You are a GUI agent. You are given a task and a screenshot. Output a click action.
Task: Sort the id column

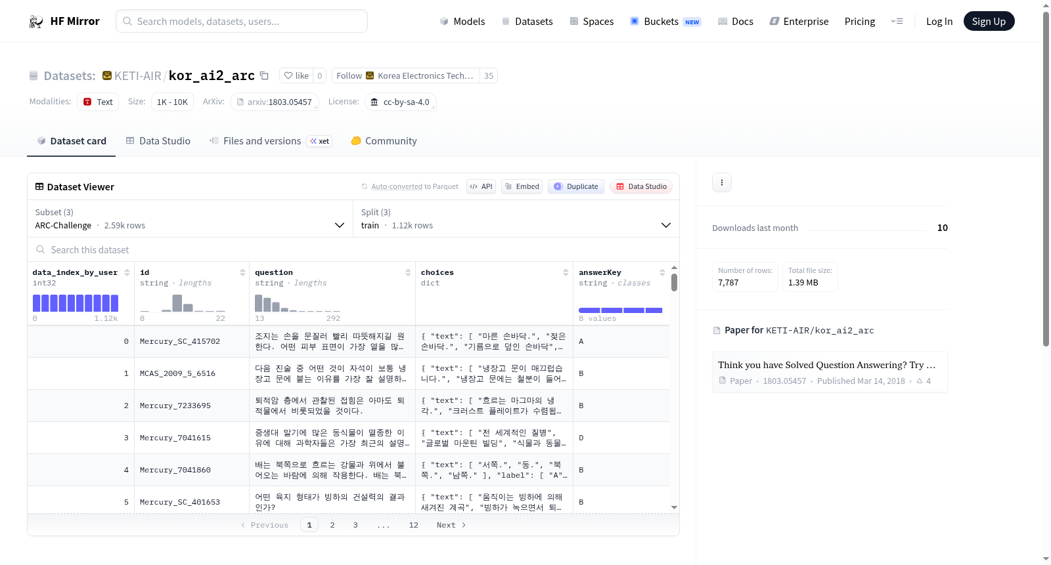[x=242, y=272]
